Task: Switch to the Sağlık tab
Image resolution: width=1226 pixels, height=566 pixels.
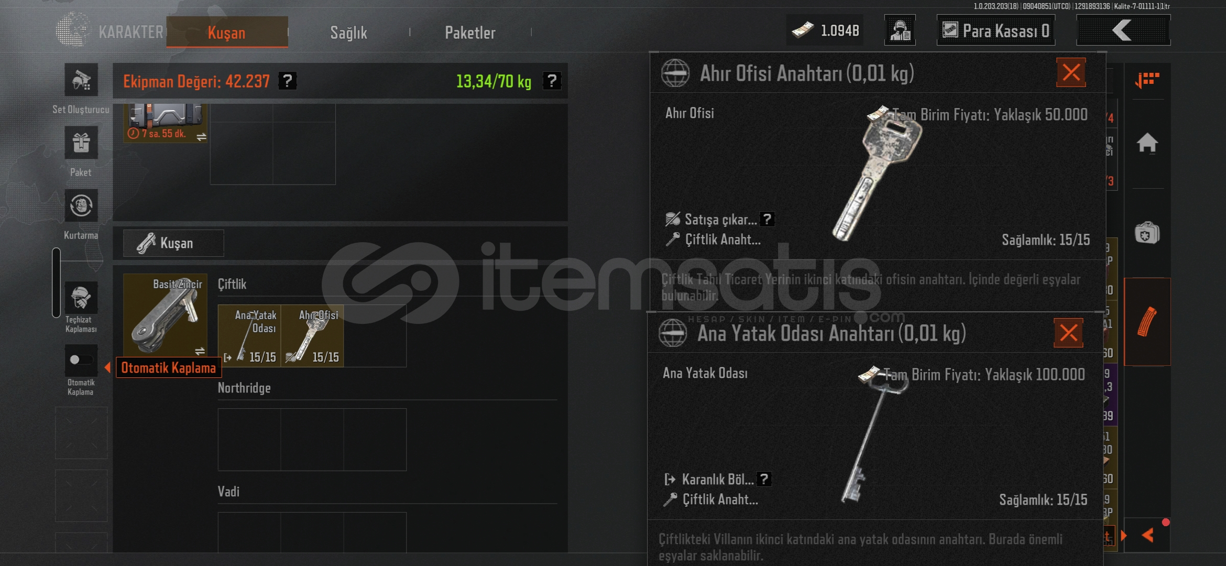Action: click(348, 32)
